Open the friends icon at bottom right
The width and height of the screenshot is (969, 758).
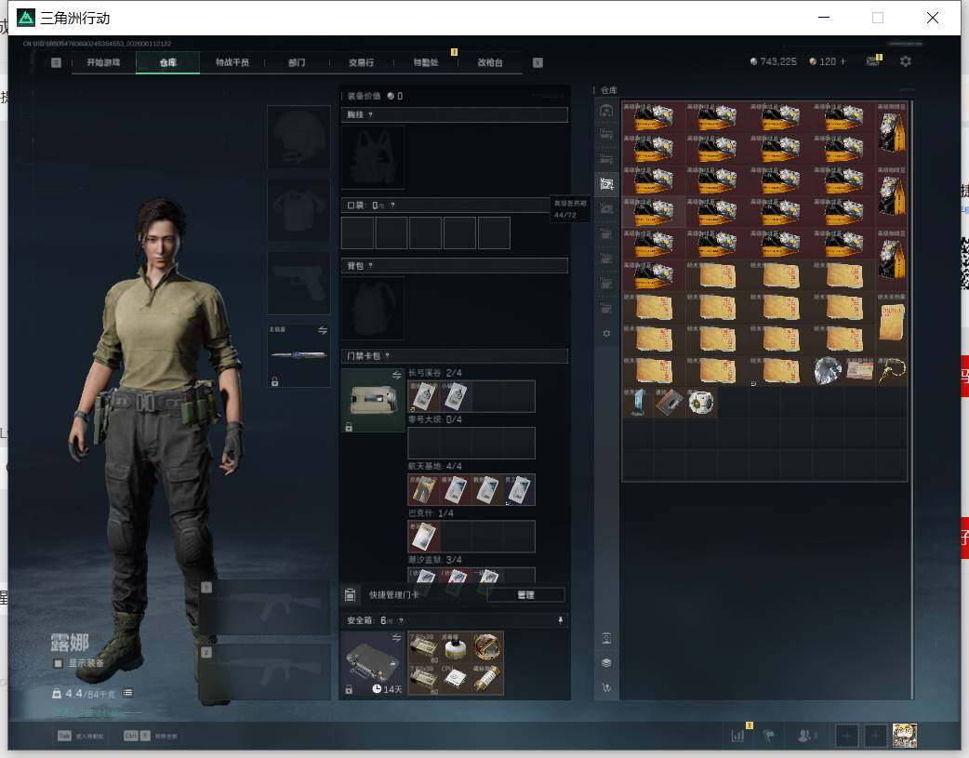pyautogui.click(x=805, y=736)
